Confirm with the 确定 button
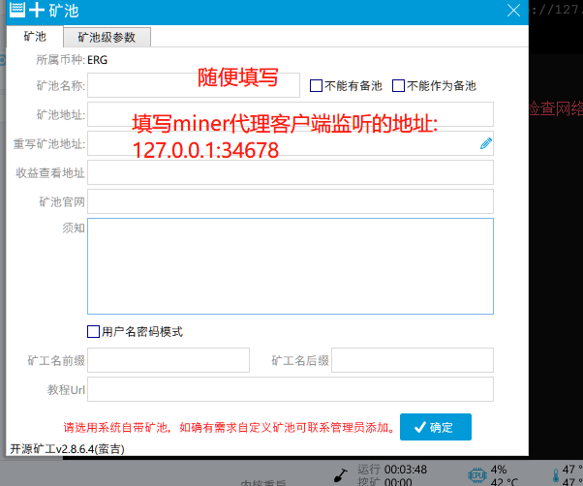The width and height of the screenshot is (583, 486). point(436,427)
